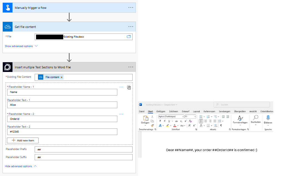
Task: Click the Einfügen paste icon in Word
Action: [145, 118]
